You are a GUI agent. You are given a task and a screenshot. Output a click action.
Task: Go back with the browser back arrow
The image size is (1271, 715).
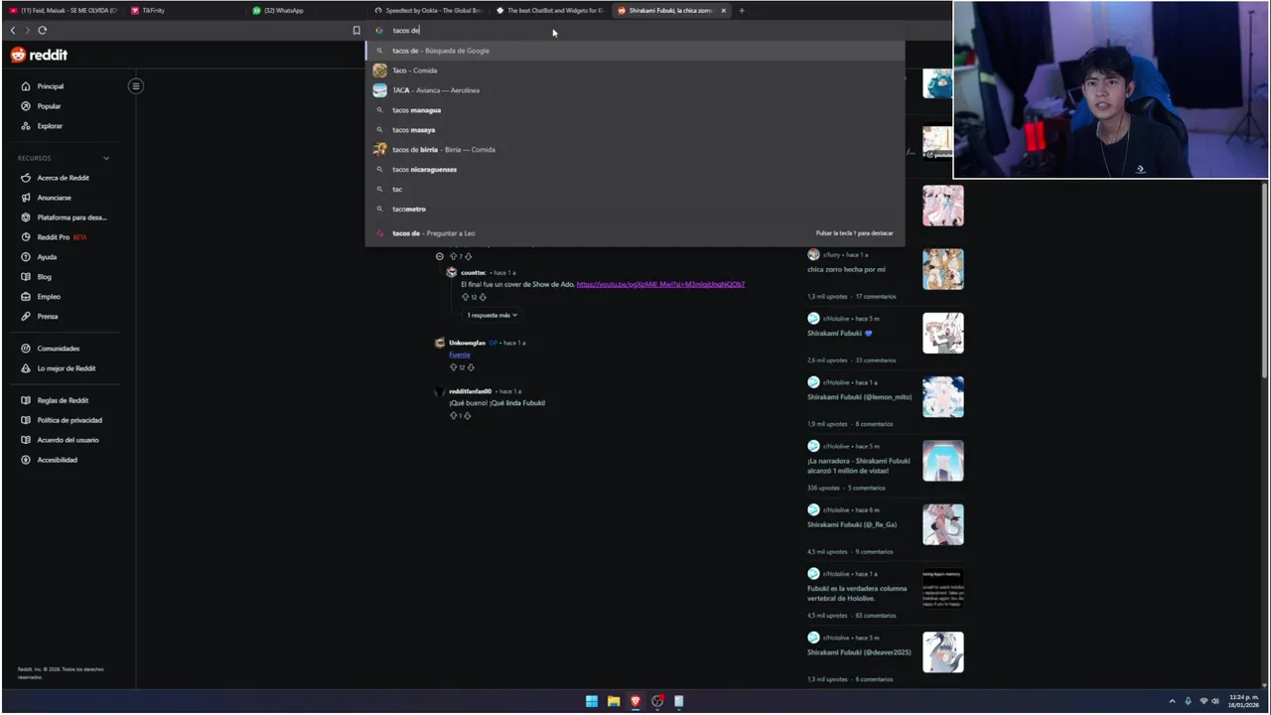point(13,30)
